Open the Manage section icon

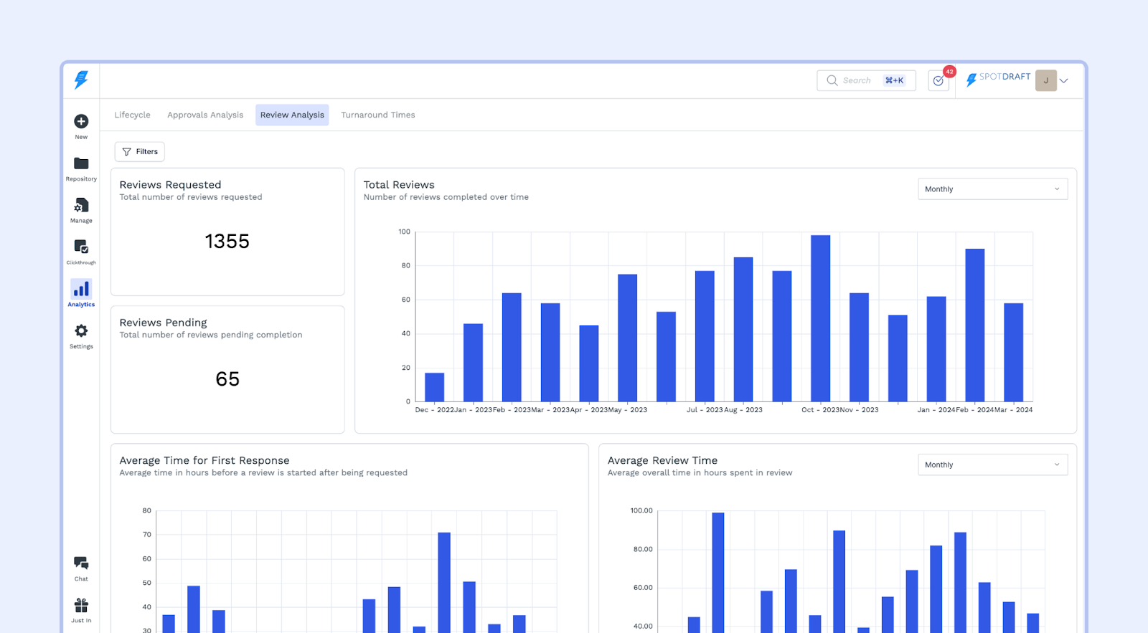coord(81,206)
